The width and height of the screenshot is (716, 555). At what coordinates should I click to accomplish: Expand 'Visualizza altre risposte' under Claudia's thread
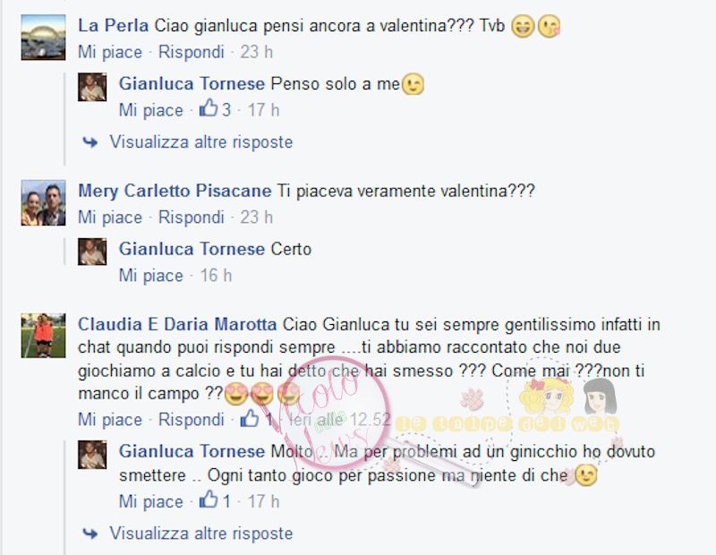pos(200,534)
